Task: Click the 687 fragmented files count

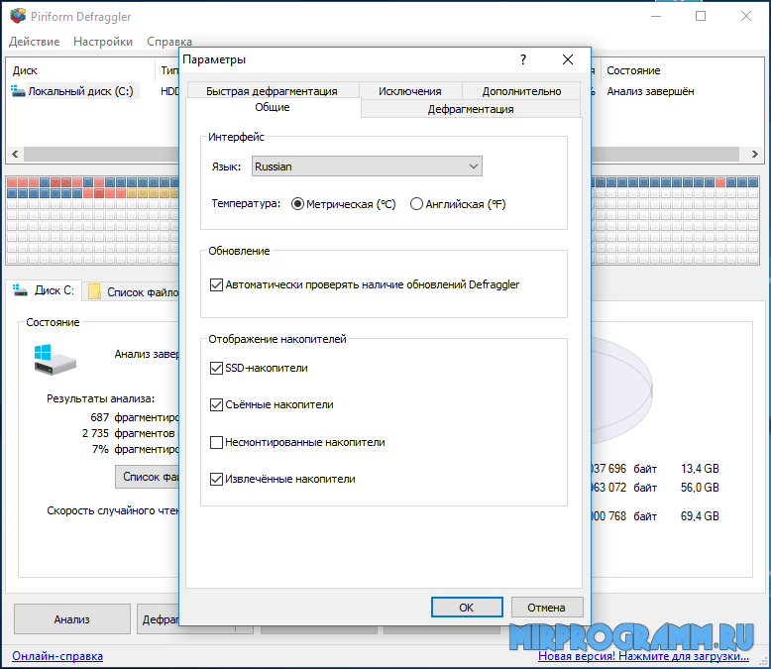Action: point(100,417)
